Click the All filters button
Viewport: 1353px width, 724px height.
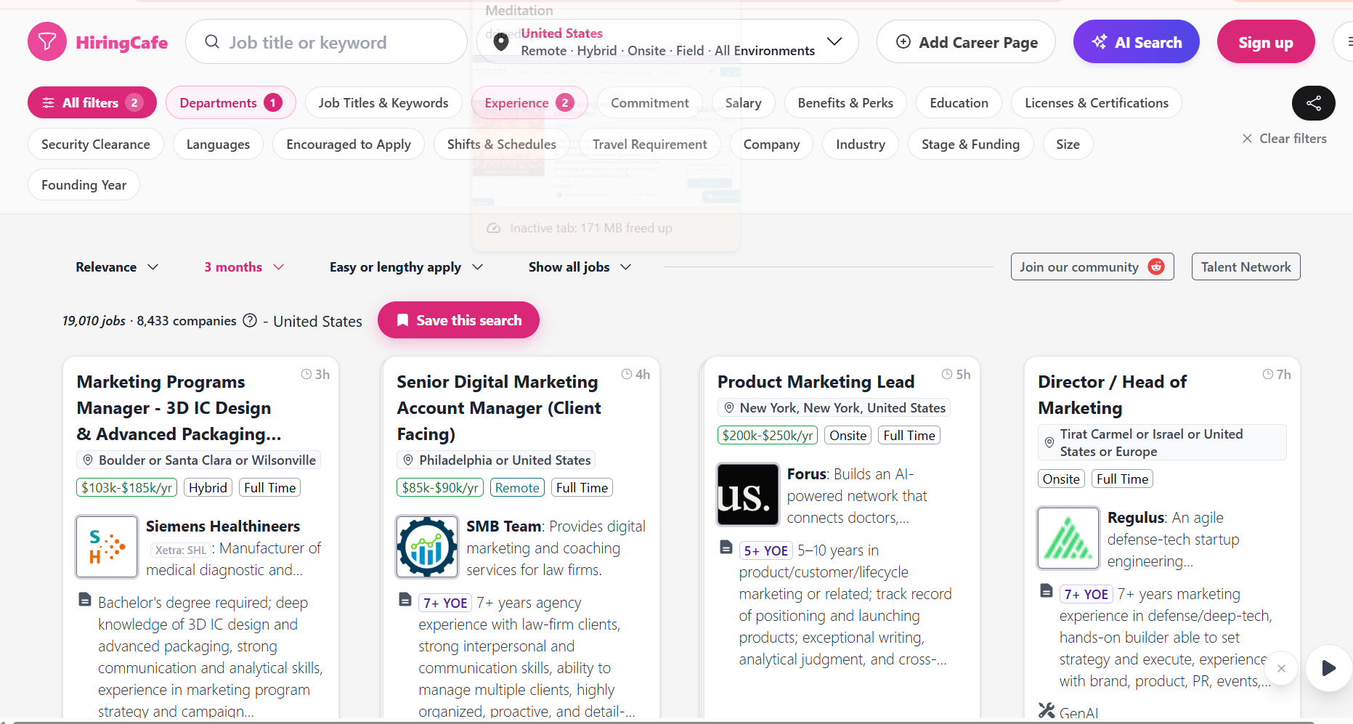[x=92, y=103]
